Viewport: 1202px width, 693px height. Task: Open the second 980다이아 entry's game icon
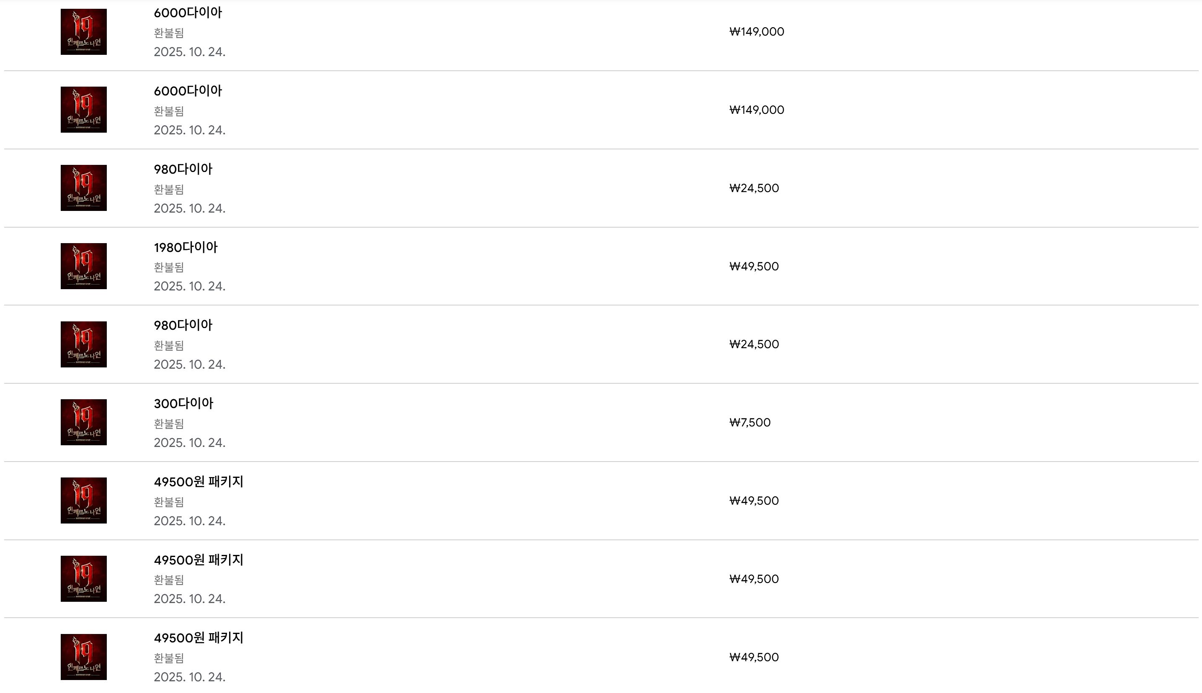point(83,344)
